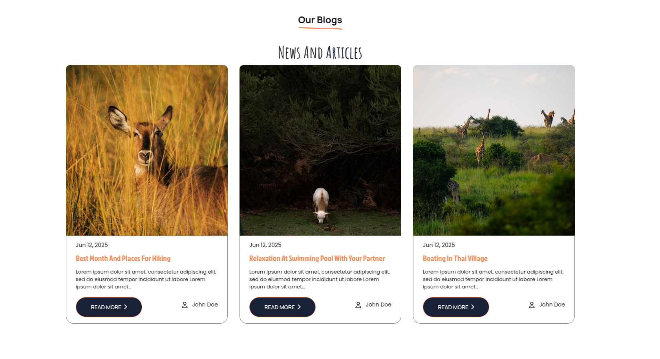Open the 'Boating In Thai Village' title link
This screenshot has height=359, width=660.
pyautogui.click(x=455, y=259)
